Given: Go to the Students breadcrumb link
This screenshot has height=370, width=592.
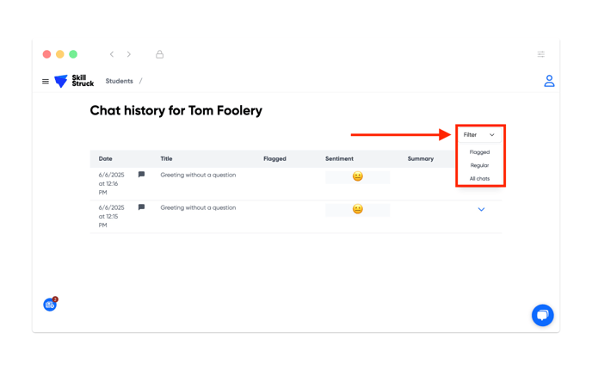Looking at the screenshot, I should pos(120,81).
